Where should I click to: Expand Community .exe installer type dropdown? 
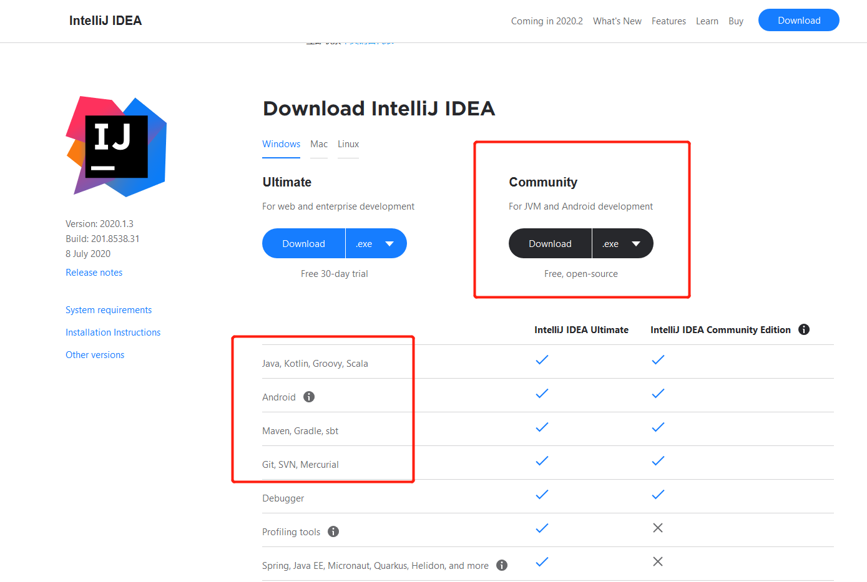coord(623,243)
